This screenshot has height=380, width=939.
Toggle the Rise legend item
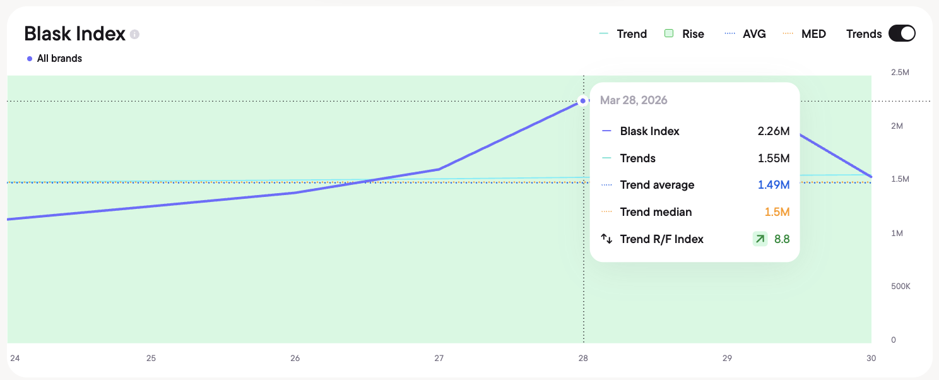(685, 34)
